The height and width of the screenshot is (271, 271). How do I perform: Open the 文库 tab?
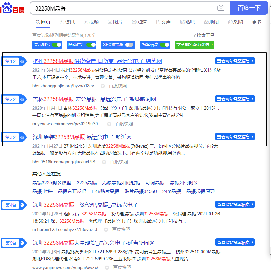click(x=163, y=22)
